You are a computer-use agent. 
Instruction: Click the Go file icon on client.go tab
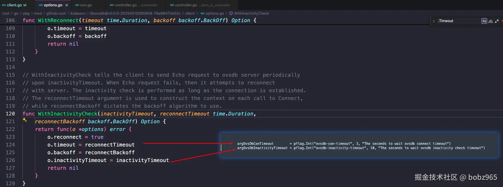[x=4, y=5]
